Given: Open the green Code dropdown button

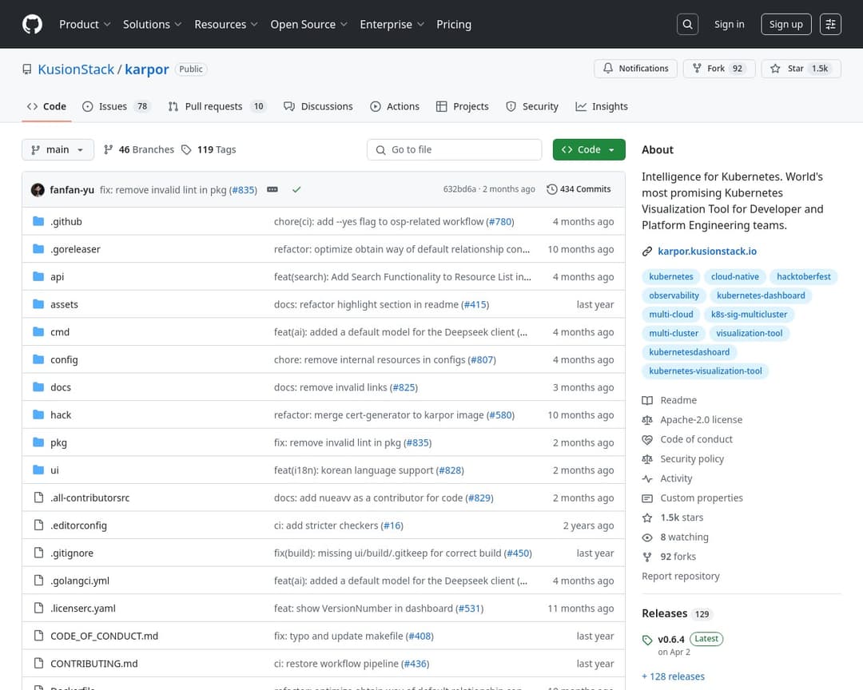Looking at the screenshot, I should 589,149.
